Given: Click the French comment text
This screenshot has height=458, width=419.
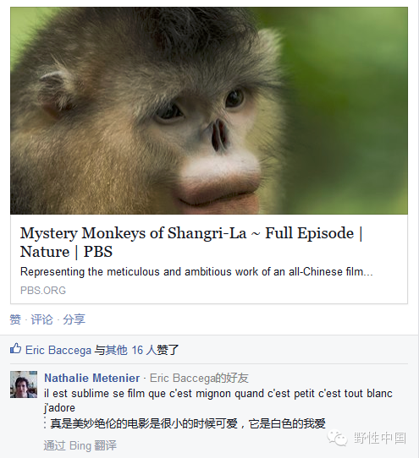Looking at the screenshot, I should coord(218,401).
